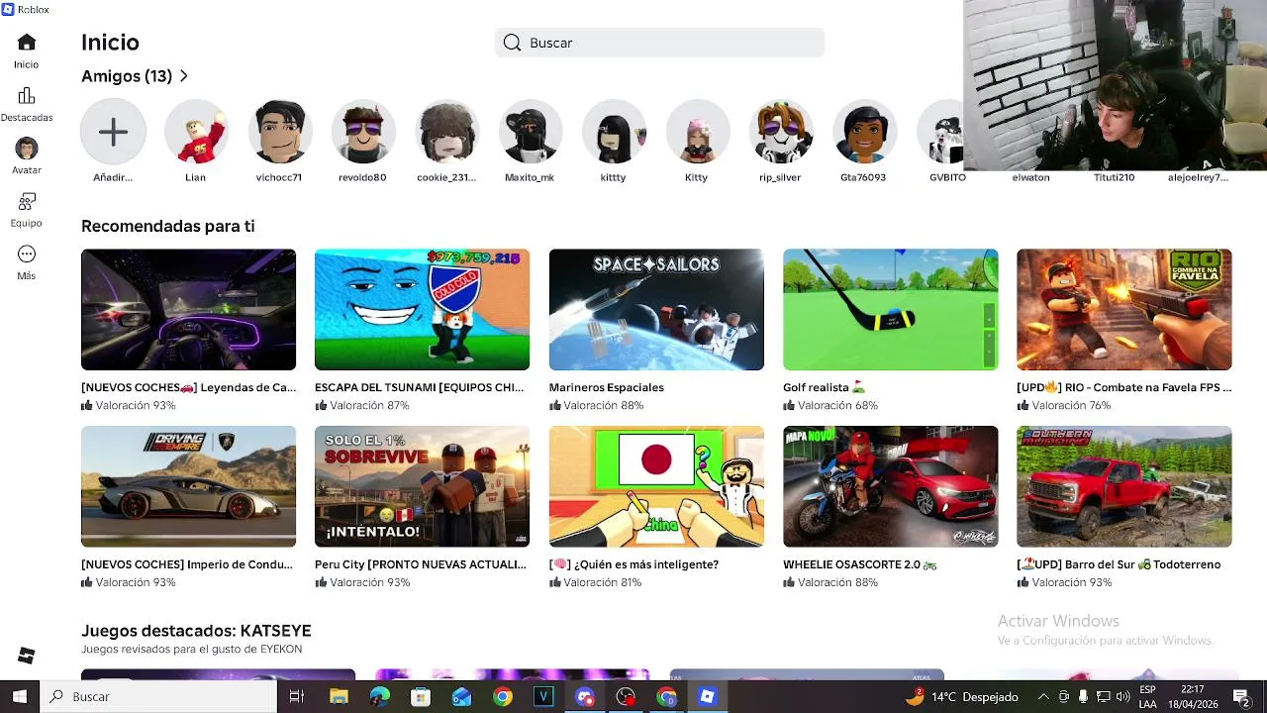The image size is (1267, 713).
Task: Open the Leyendas de Ca... game thumbnail
Action: [188, 310]
